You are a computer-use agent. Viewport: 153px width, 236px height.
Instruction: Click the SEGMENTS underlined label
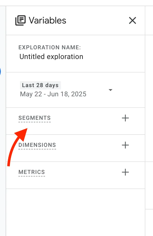[35, 118]
